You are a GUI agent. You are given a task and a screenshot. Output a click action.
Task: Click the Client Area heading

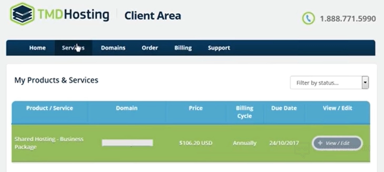[153, 16]
